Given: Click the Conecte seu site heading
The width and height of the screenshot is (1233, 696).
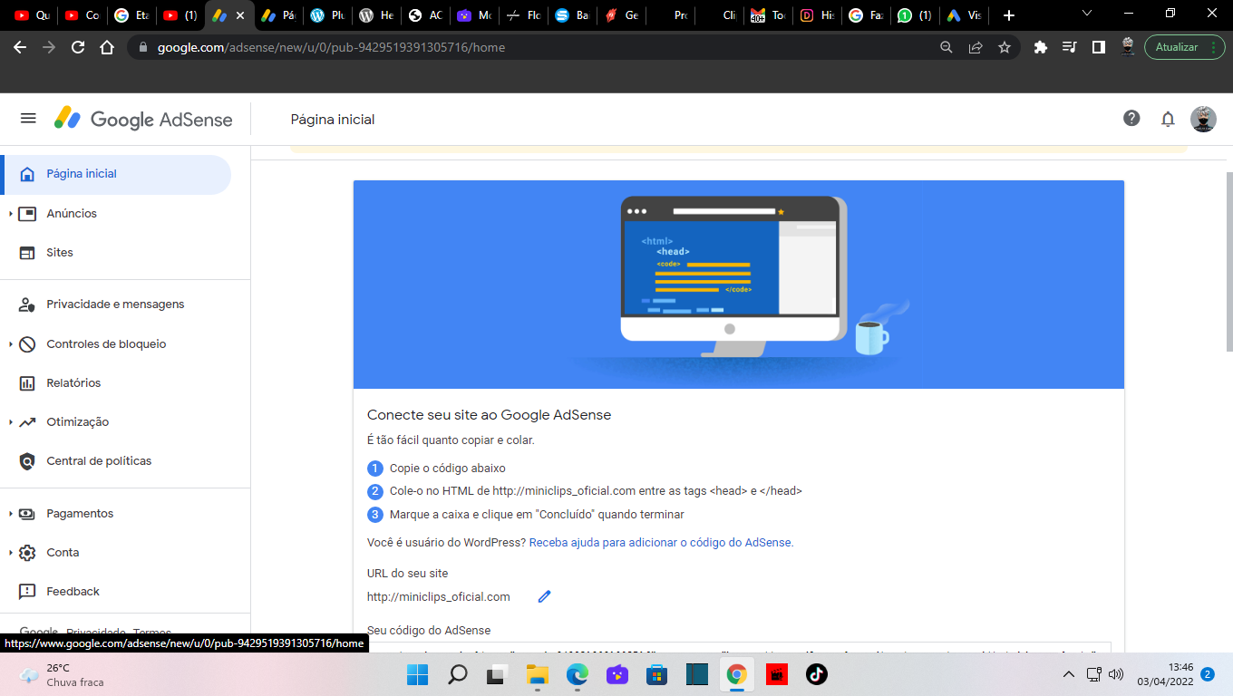Looking at the screenshot, I should (489, 415).
